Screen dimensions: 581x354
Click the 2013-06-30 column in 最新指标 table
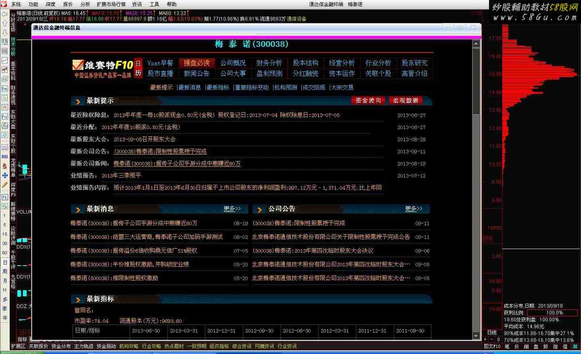pos(146,331)
